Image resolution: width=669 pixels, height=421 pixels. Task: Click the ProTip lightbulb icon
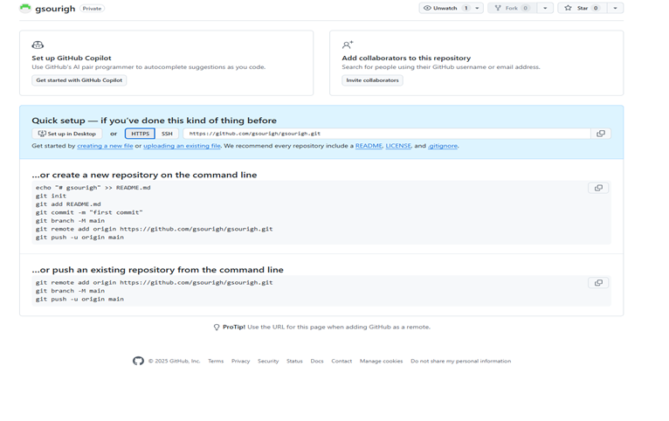tap(217, 328)
